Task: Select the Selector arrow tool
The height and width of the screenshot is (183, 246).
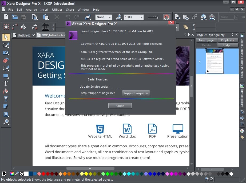Action: [6, 37]
